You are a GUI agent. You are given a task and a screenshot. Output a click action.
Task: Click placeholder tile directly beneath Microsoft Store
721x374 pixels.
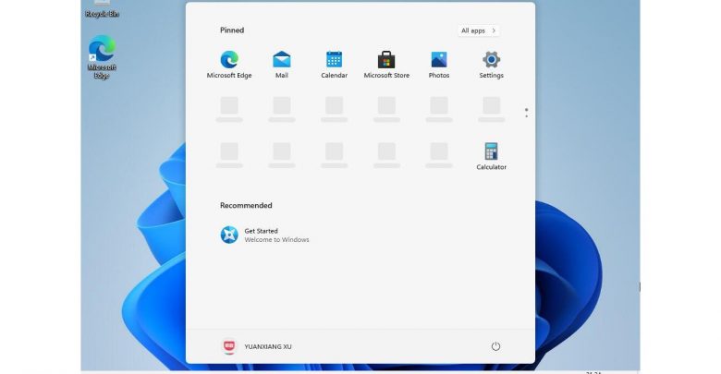pyautogui.click(x=386, y=107)
